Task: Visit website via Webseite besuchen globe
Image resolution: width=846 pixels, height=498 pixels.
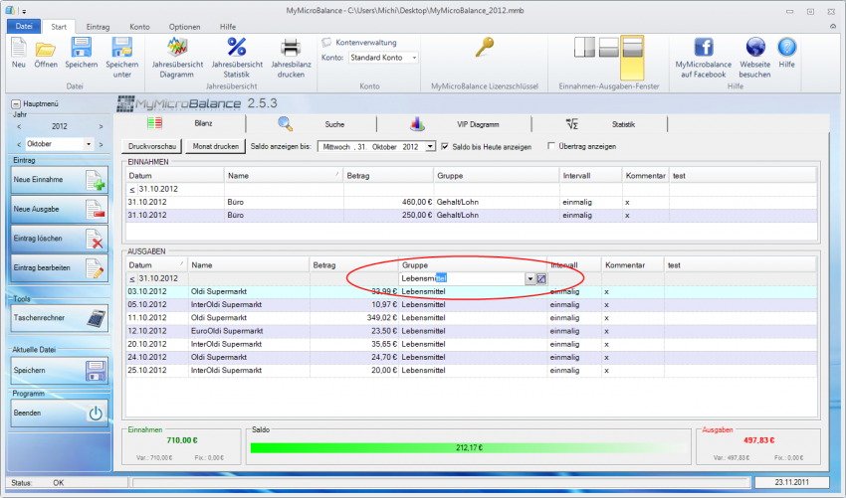Action: tap(754, 48)
